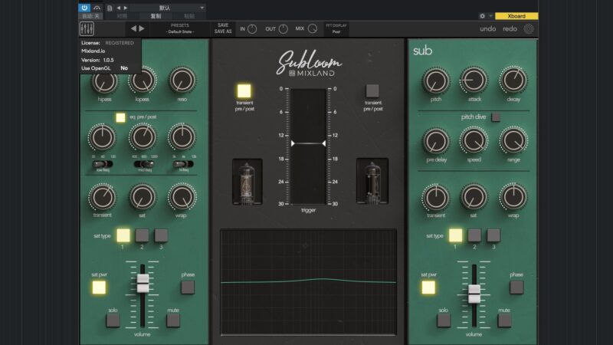Load previous preset with left arrow
Viewport: 613px width, 345px height.
coord(133,29)
